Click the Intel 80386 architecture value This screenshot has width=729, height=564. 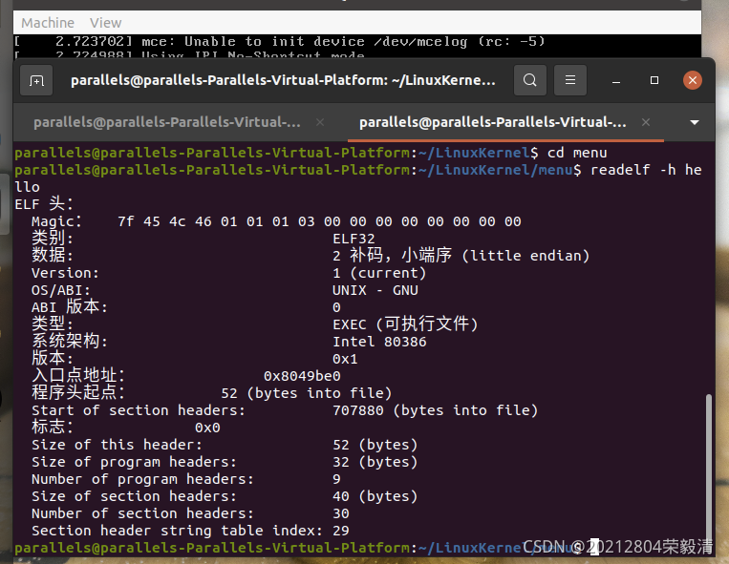pos(379,342)
